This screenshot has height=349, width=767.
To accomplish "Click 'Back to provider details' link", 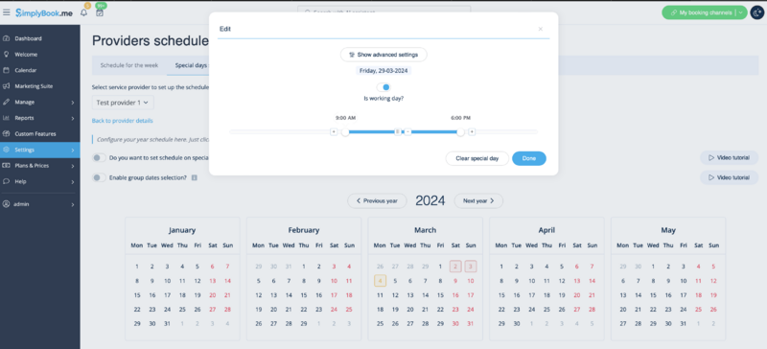I will [x=123, y=121].
